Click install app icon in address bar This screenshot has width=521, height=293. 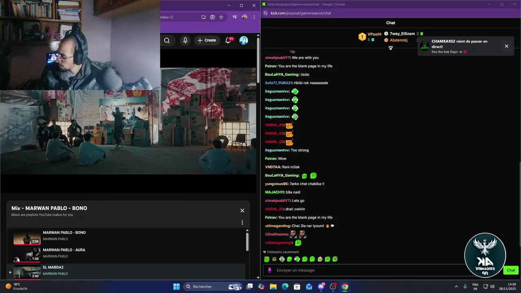[204, 17]
